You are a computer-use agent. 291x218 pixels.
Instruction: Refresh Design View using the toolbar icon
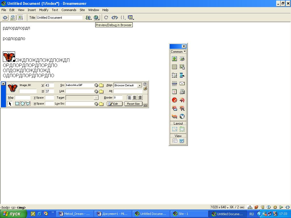tap(106, 18)
